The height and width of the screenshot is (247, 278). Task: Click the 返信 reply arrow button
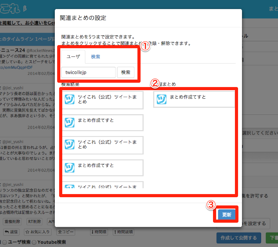click(x=11, y=232)
